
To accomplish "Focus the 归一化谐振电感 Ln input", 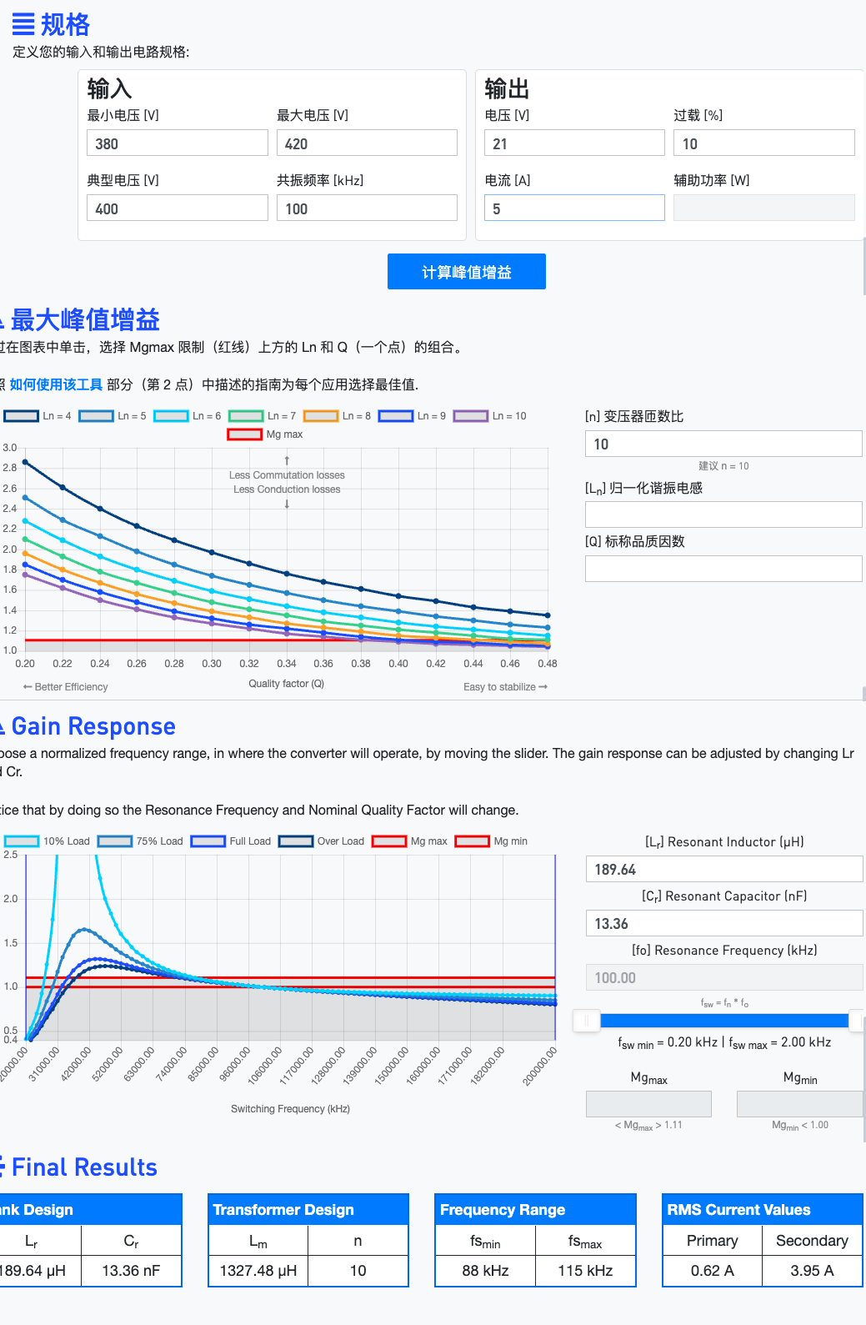I will click(x=723, y=514).
